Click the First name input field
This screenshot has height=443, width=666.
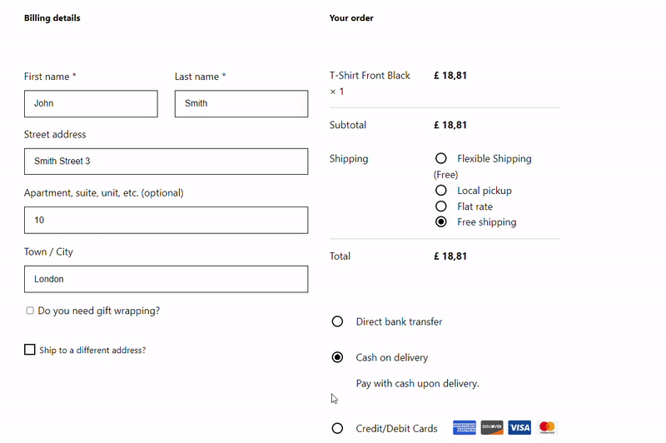pos(91,104)
